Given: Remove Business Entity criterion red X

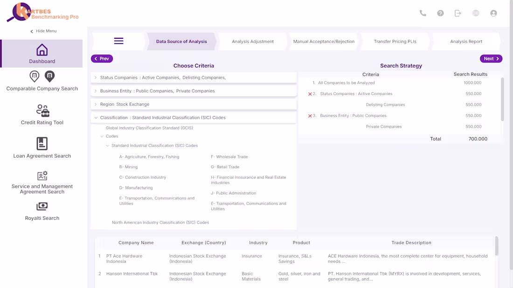Looking at the screenshot, I should [310, 116].
